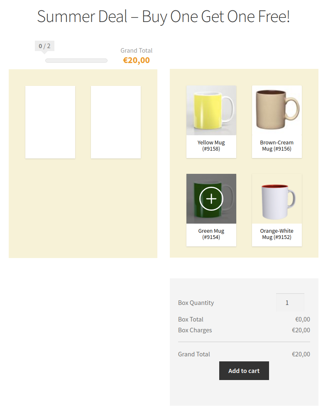Click the Box Charges label

click(195, 330)
